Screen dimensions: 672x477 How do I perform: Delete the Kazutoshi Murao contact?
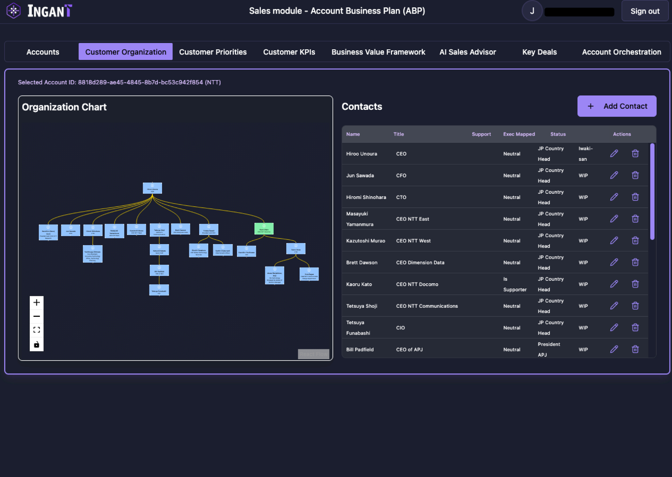635,240
